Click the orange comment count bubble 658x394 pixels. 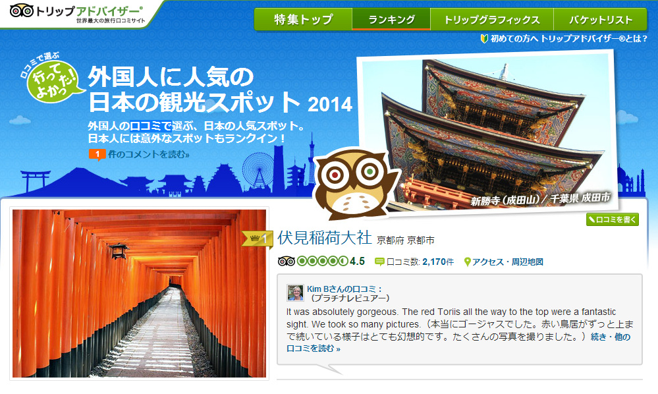[x=97, y=155]
